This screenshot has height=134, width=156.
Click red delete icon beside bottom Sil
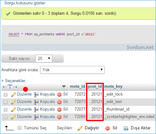click(x=108, y=128)
